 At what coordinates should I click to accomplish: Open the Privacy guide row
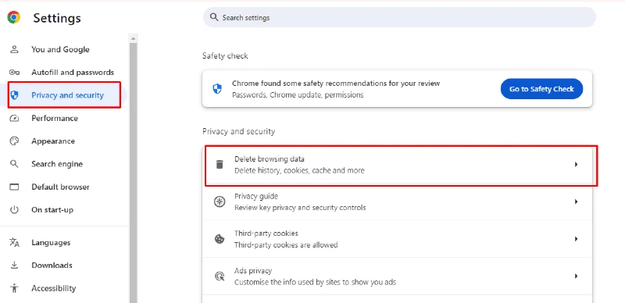[398, 201]
